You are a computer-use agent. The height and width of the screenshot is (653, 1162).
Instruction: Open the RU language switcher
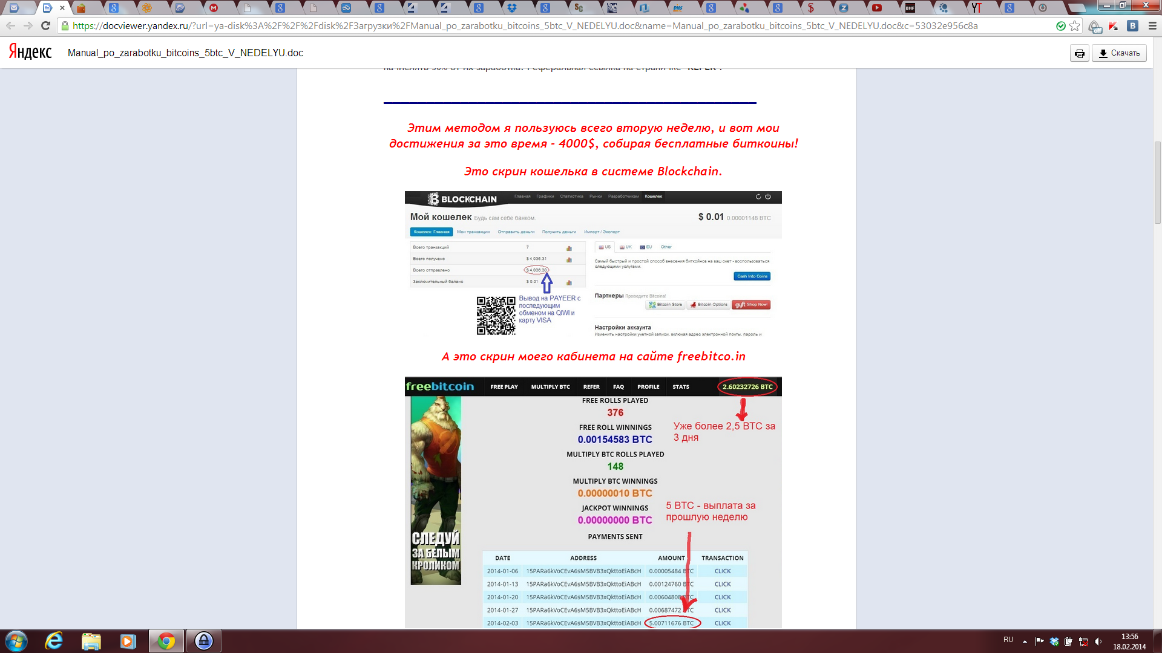coord(1008,640)
